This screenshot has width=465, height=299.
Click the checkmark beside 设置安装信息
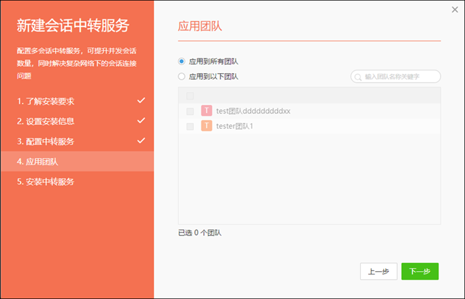(141, 121)
